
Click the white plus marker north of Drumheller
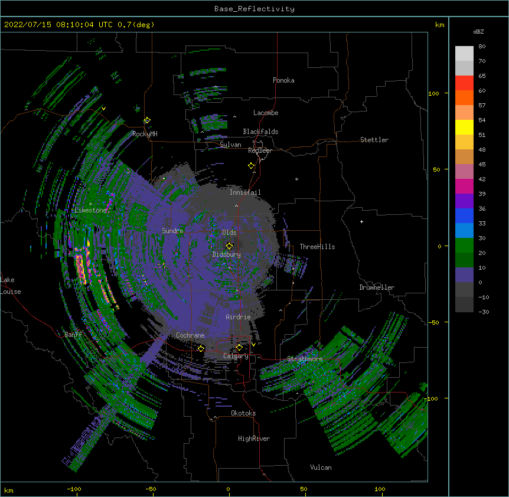(361, 221)
